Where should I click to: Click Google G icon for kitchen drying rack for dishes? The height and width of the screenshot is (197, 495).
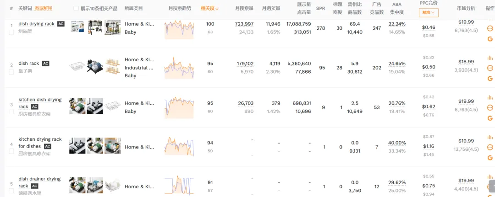pyautogui.click(x=490, y=158)
